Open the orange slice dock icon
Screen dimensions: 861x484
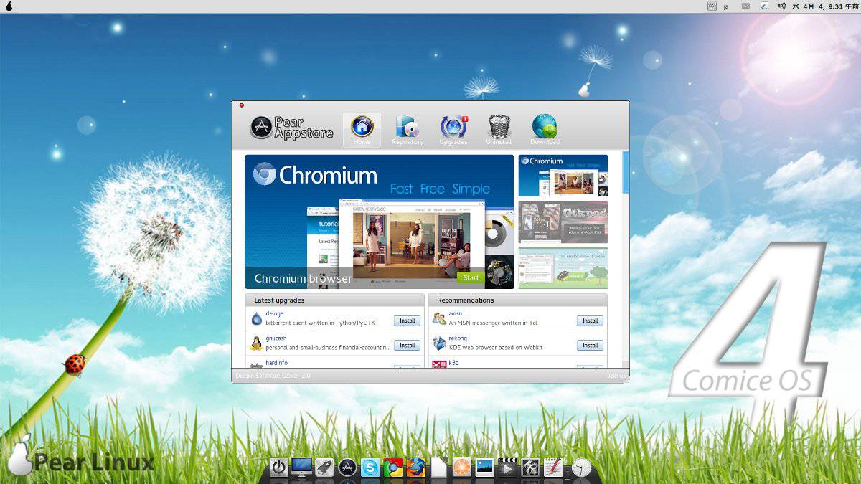pos(461,468)
